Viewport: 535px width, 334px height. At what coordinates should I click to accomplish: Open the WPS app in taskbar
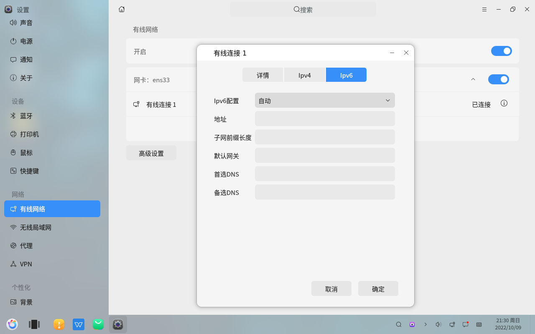point(79,324)
